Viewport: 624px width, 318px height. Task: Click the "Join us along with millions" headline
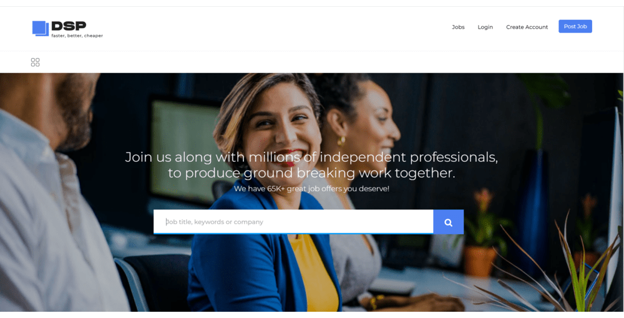311,157
